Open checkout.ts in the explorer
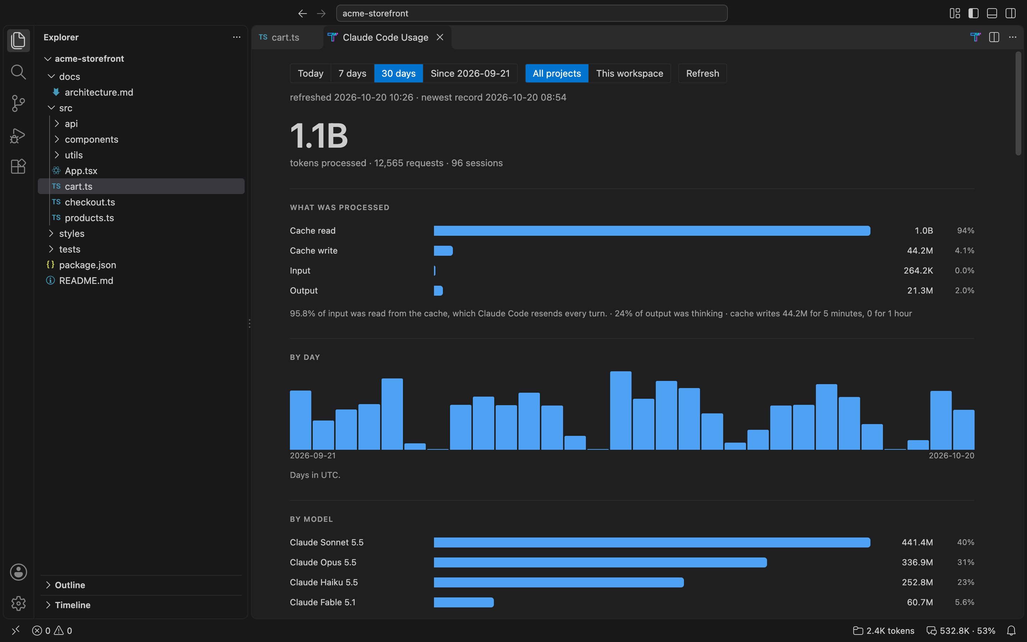Viewport: 1027px width, 642px height. (x=141, y=202)
